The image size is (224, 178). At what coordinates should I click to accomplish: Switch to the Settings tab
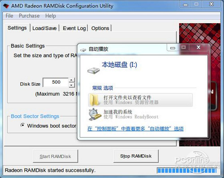(x=17, y=28)
